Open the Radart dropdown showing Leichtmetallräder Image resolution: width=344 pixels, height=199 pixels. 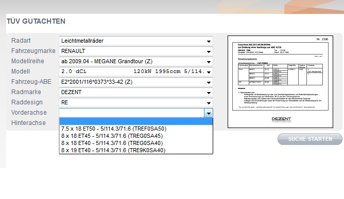(136, 41)
